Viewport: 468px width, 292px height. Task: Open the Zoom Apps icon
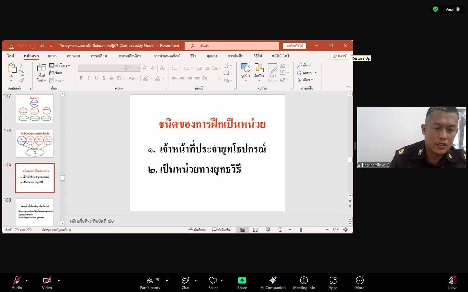click(333, 281)
